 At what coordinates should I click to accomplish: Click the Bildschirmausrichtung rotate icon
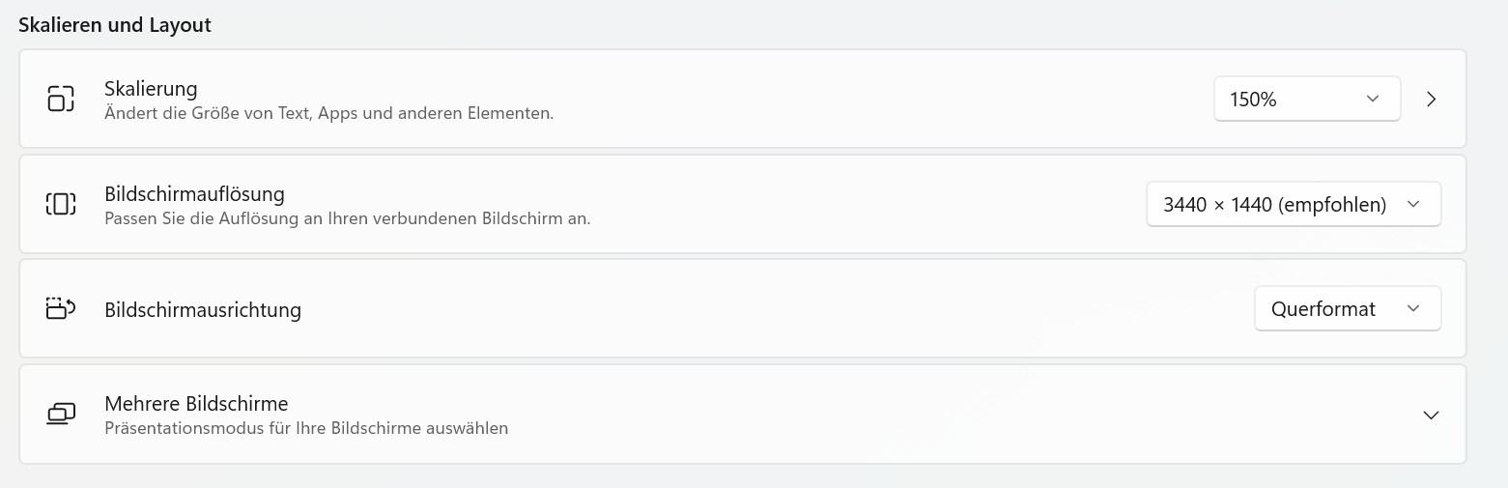point(61,308)
